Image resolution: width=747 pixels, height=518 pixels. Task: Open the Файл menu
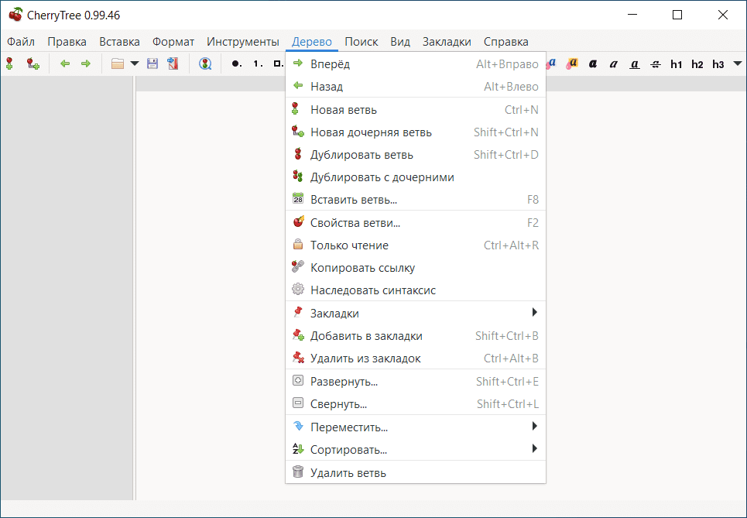click(x=20, y=42)
